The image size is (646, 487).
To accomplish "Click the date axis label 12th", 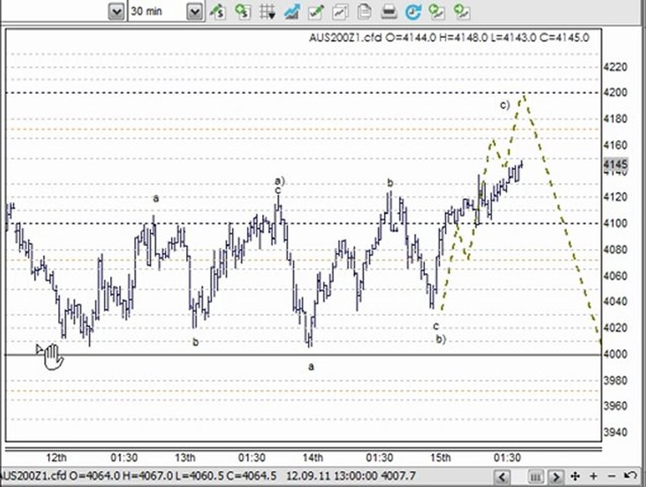I will (56, 457).
